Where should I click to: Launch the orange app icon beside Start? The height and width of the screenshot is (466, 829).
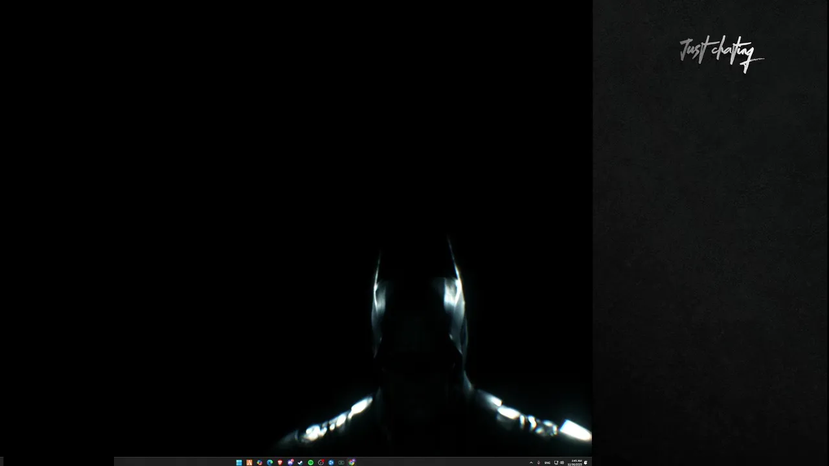coord(249,463)
